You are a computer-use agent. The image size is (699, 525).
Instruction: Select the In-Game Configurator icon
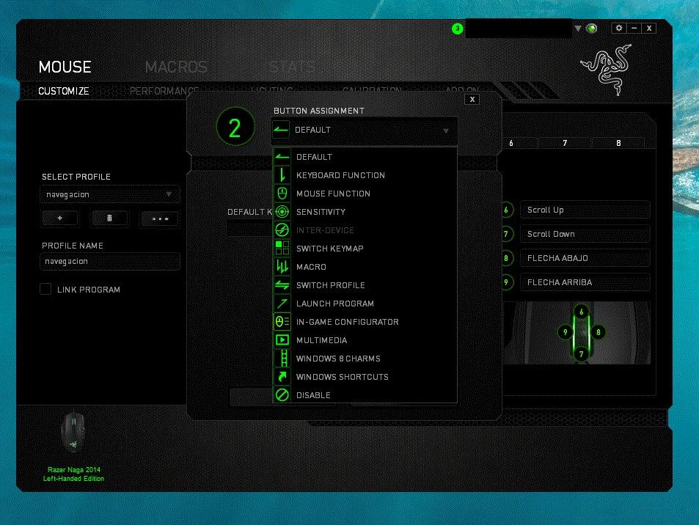[282, 321]
